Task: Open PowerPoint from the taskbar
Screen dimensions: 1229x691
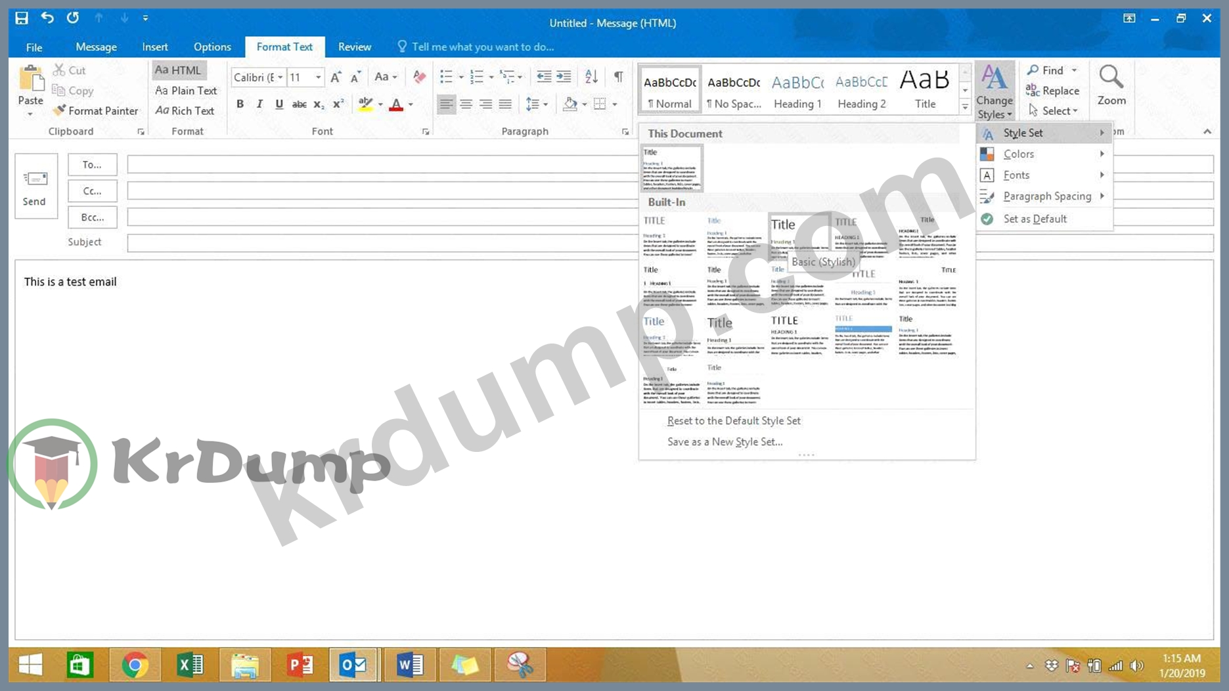Action: [x=300, y=665]
